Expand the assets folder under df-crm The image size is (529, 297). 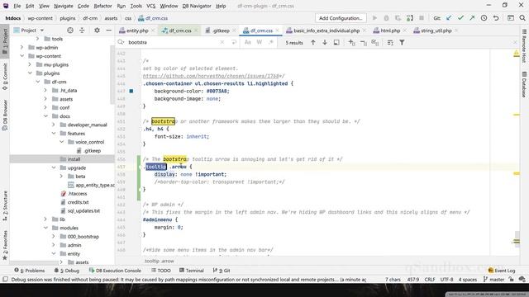tap(45, 99)
